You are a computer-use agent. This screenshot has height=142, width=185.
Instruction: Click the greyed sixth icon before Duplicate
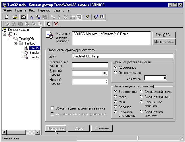(40, 24)
